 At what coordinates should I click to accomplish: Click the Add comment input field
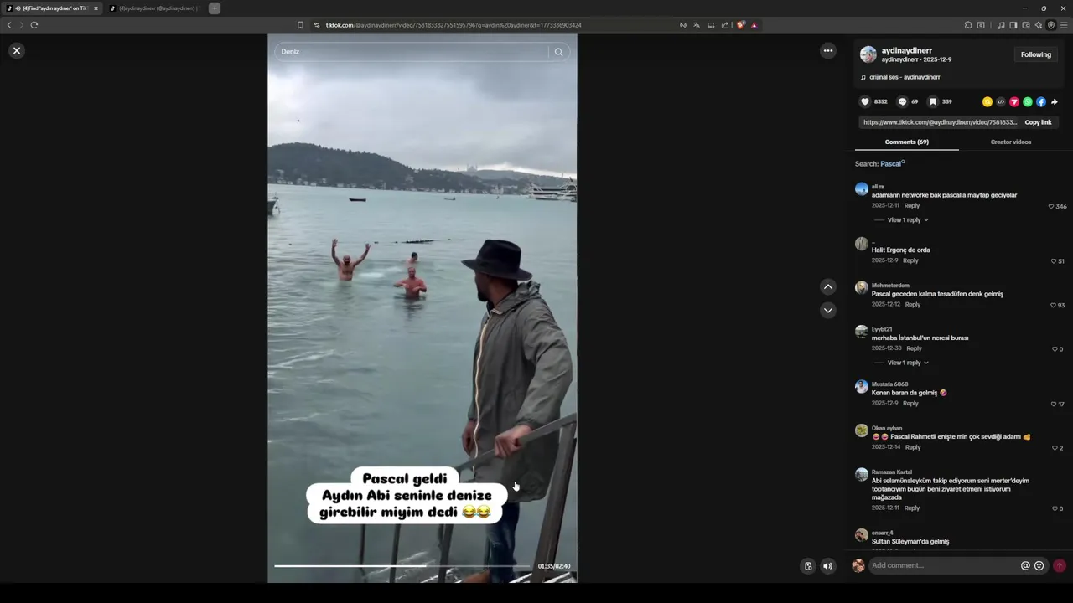943,565
